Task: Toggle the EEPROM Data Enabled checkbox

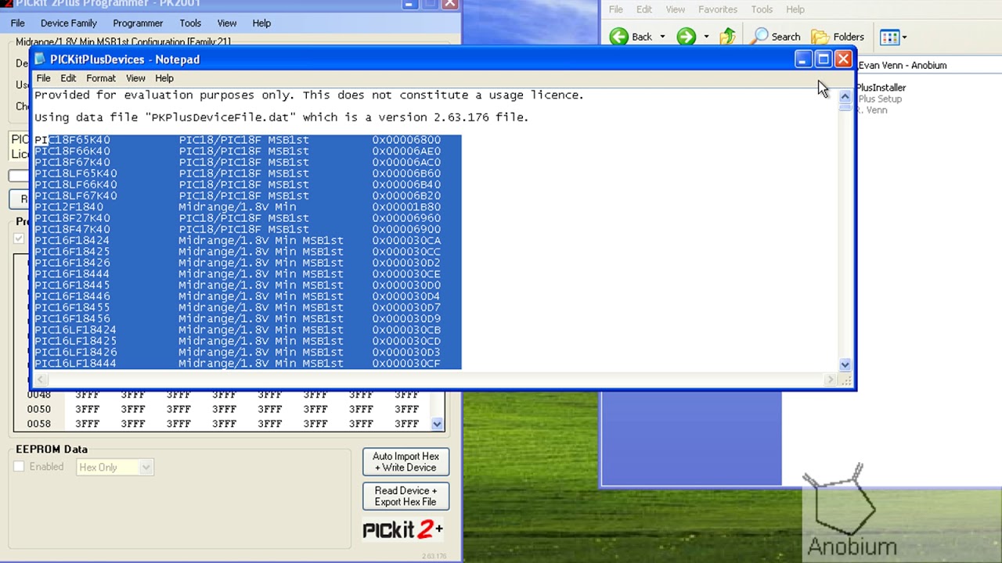Action: pyautogui.click(x=19, y=467)
